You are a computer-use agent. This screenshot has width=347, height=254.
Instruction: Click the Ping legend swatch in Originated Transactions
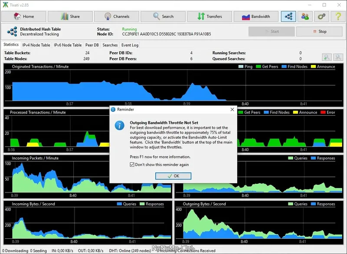click(x=241, y=67)
